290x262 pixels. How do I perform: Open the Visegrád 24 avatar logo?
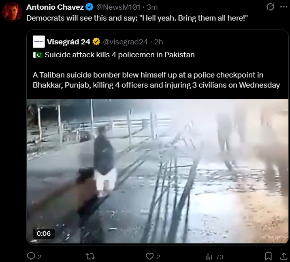[x=38, y=42]
